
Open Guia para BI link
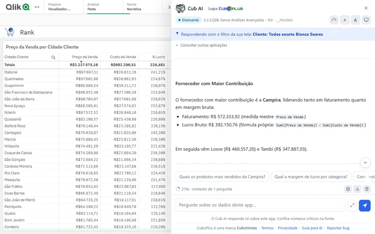[312, 228]
